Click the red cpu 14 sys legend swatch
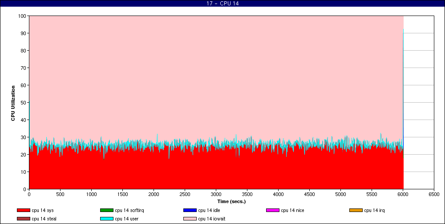Image resolution: width=445 pixels, height=224 pixels. (24, 210)
